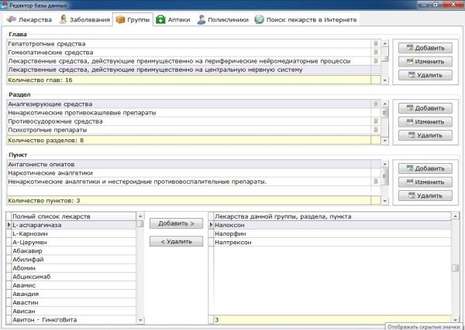Click scroll-up arrow of Пункт list
This screenshot has width=465, height=330.
pyautogui.click(x=385, y=164)
